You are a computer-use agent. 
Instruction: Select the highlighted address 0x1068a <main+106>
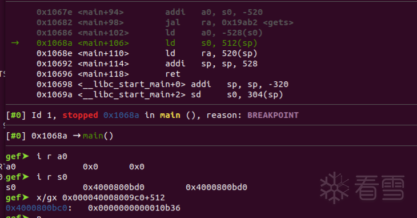click(82, 43)
